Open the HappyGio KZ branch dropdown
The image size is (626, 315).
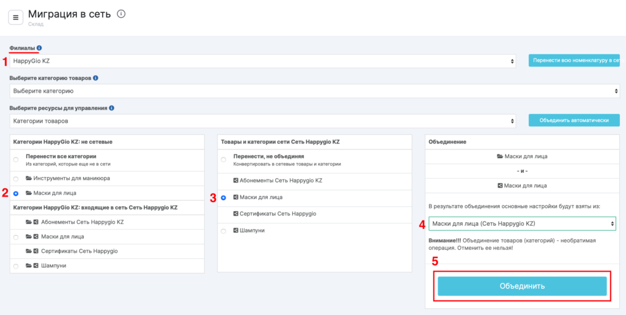(x=263, y=61)
